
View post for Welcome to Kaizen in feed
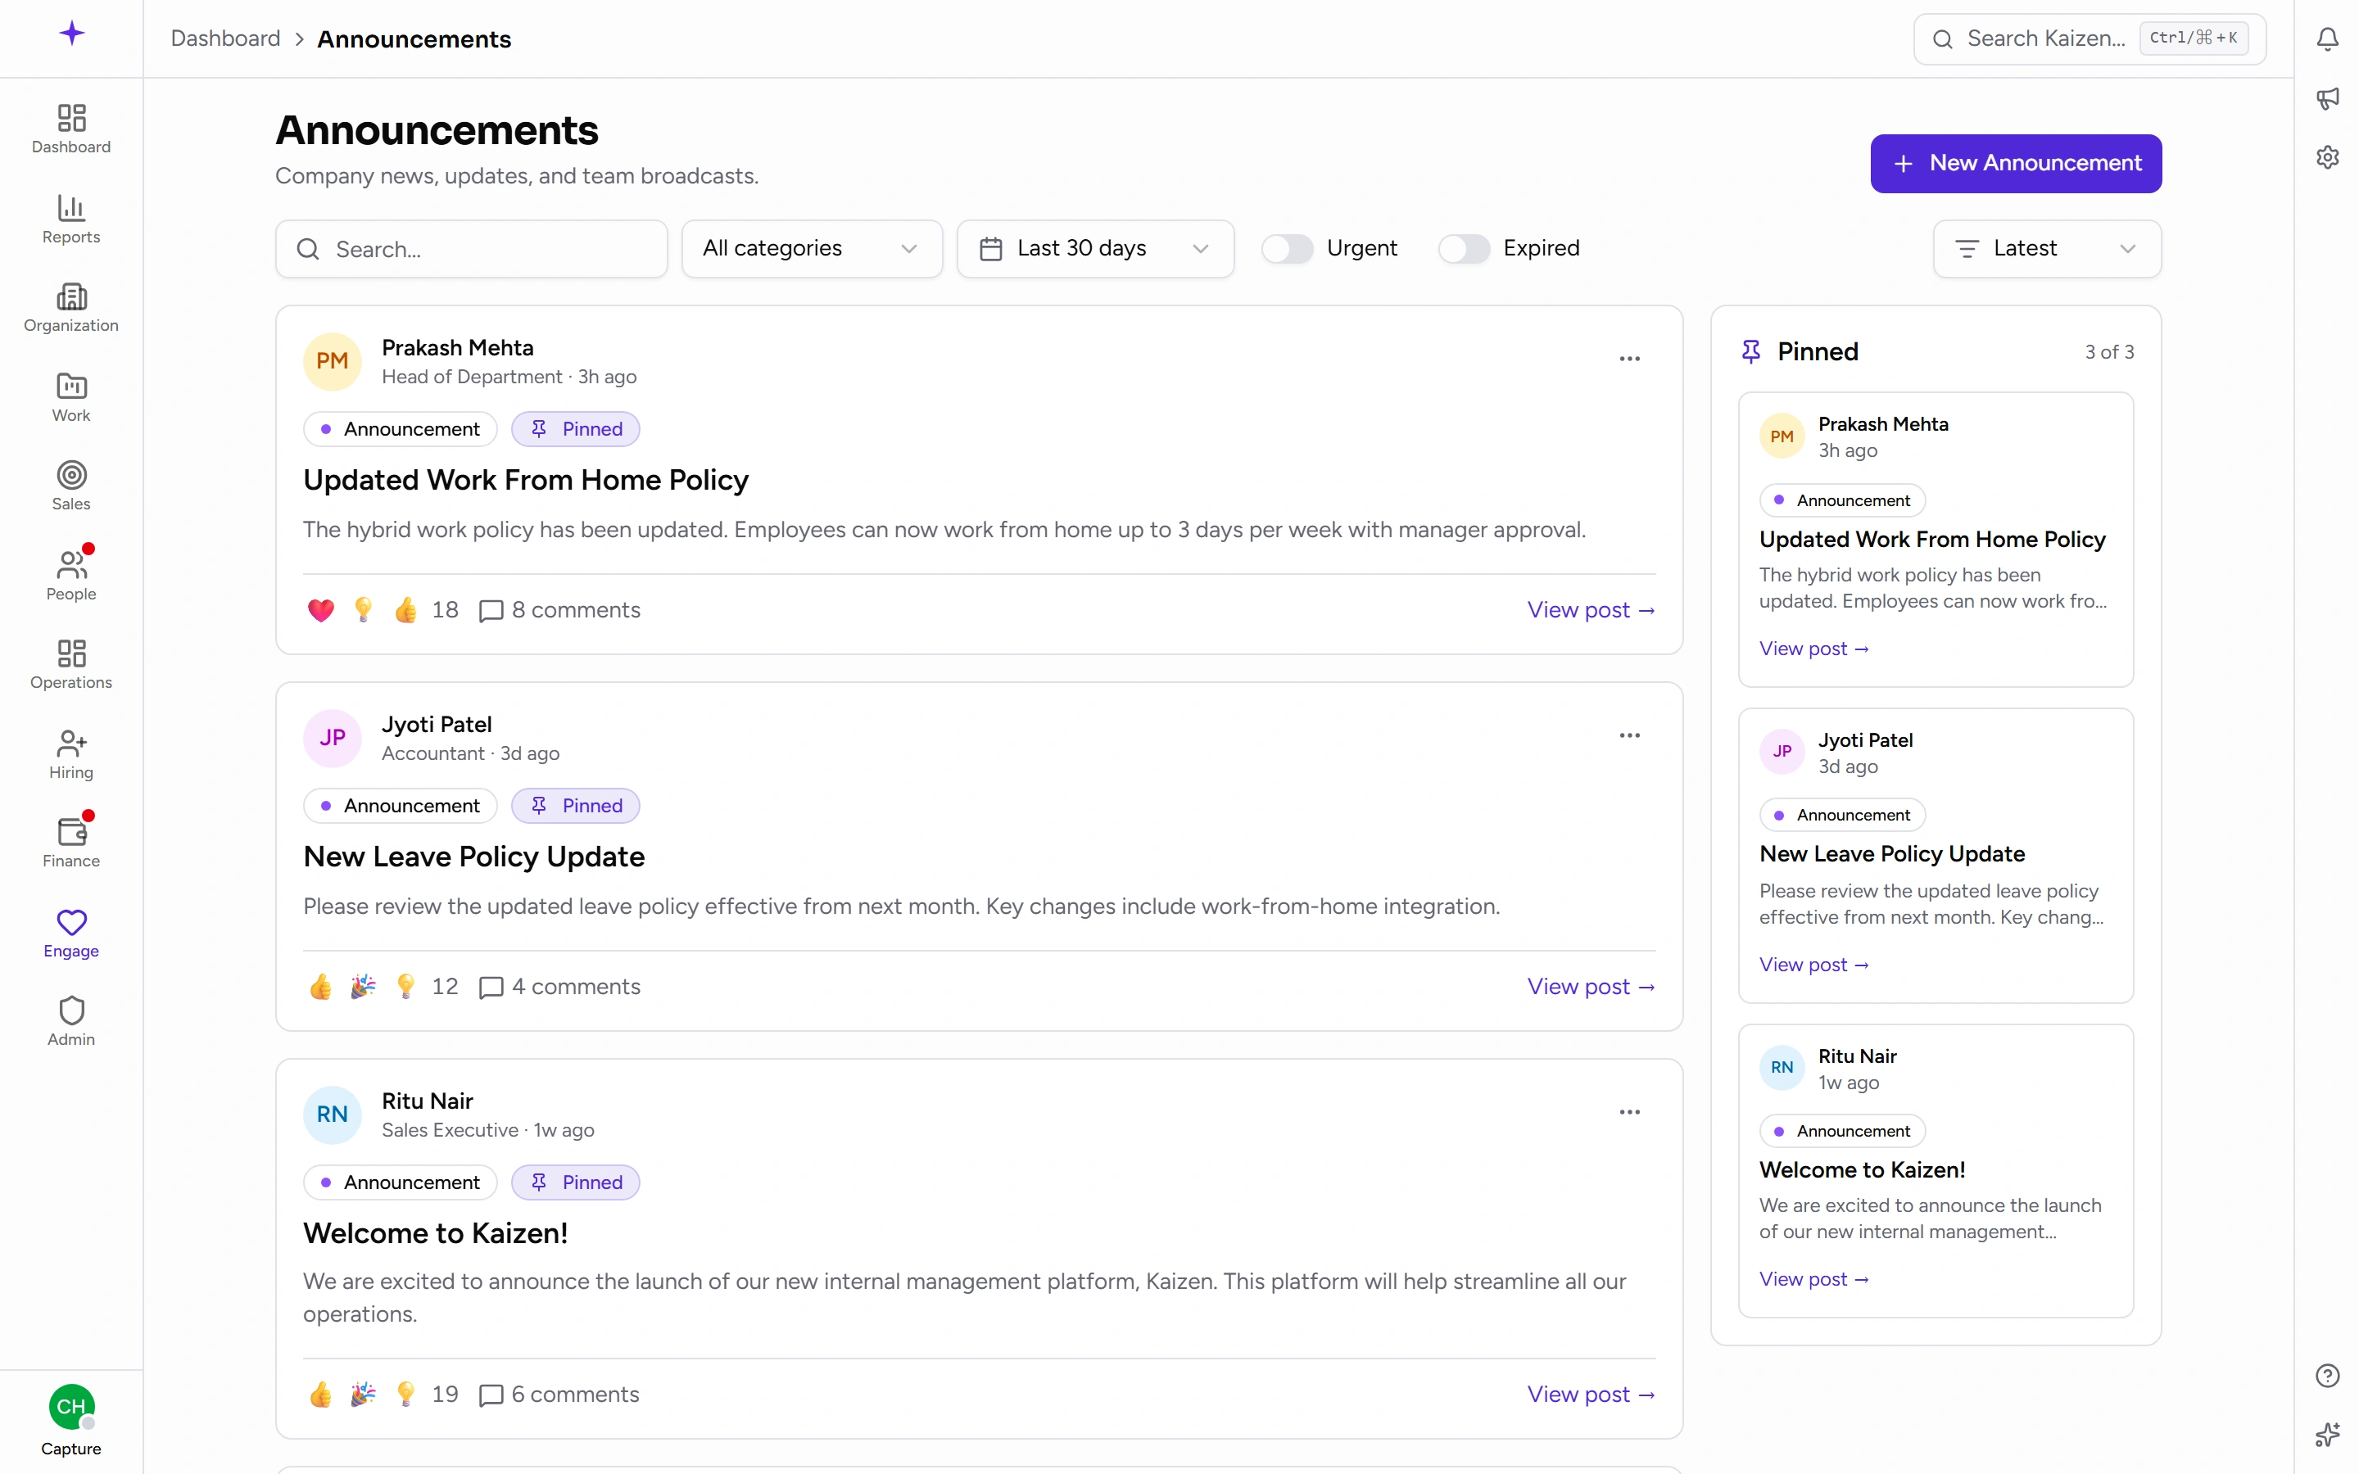point(1591,1395)
